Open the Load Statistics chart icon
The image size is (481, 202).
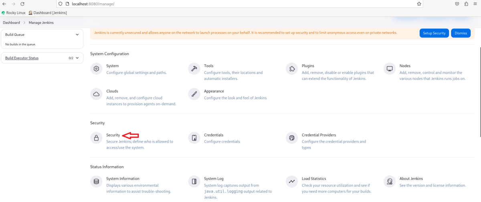tap(292, 182)
